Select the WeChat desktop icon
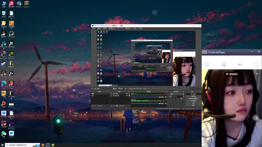262x147 pixels. [x=4, y=134]
